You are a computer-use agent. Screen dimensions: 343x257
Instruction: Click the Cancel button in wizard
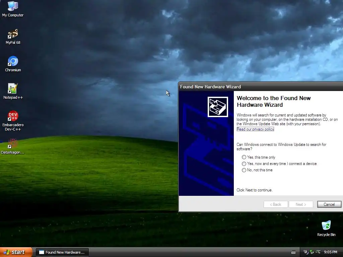[329, 204]
